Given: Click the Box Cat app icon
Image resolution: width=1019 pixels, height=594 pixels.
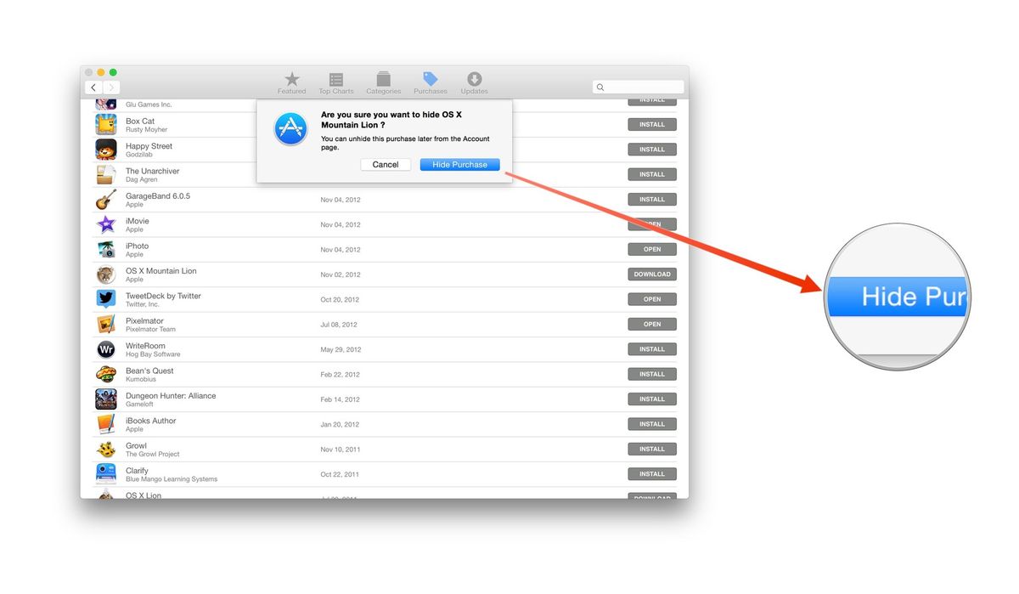Looking at the screenshot, I should click(x=106, y=125).
